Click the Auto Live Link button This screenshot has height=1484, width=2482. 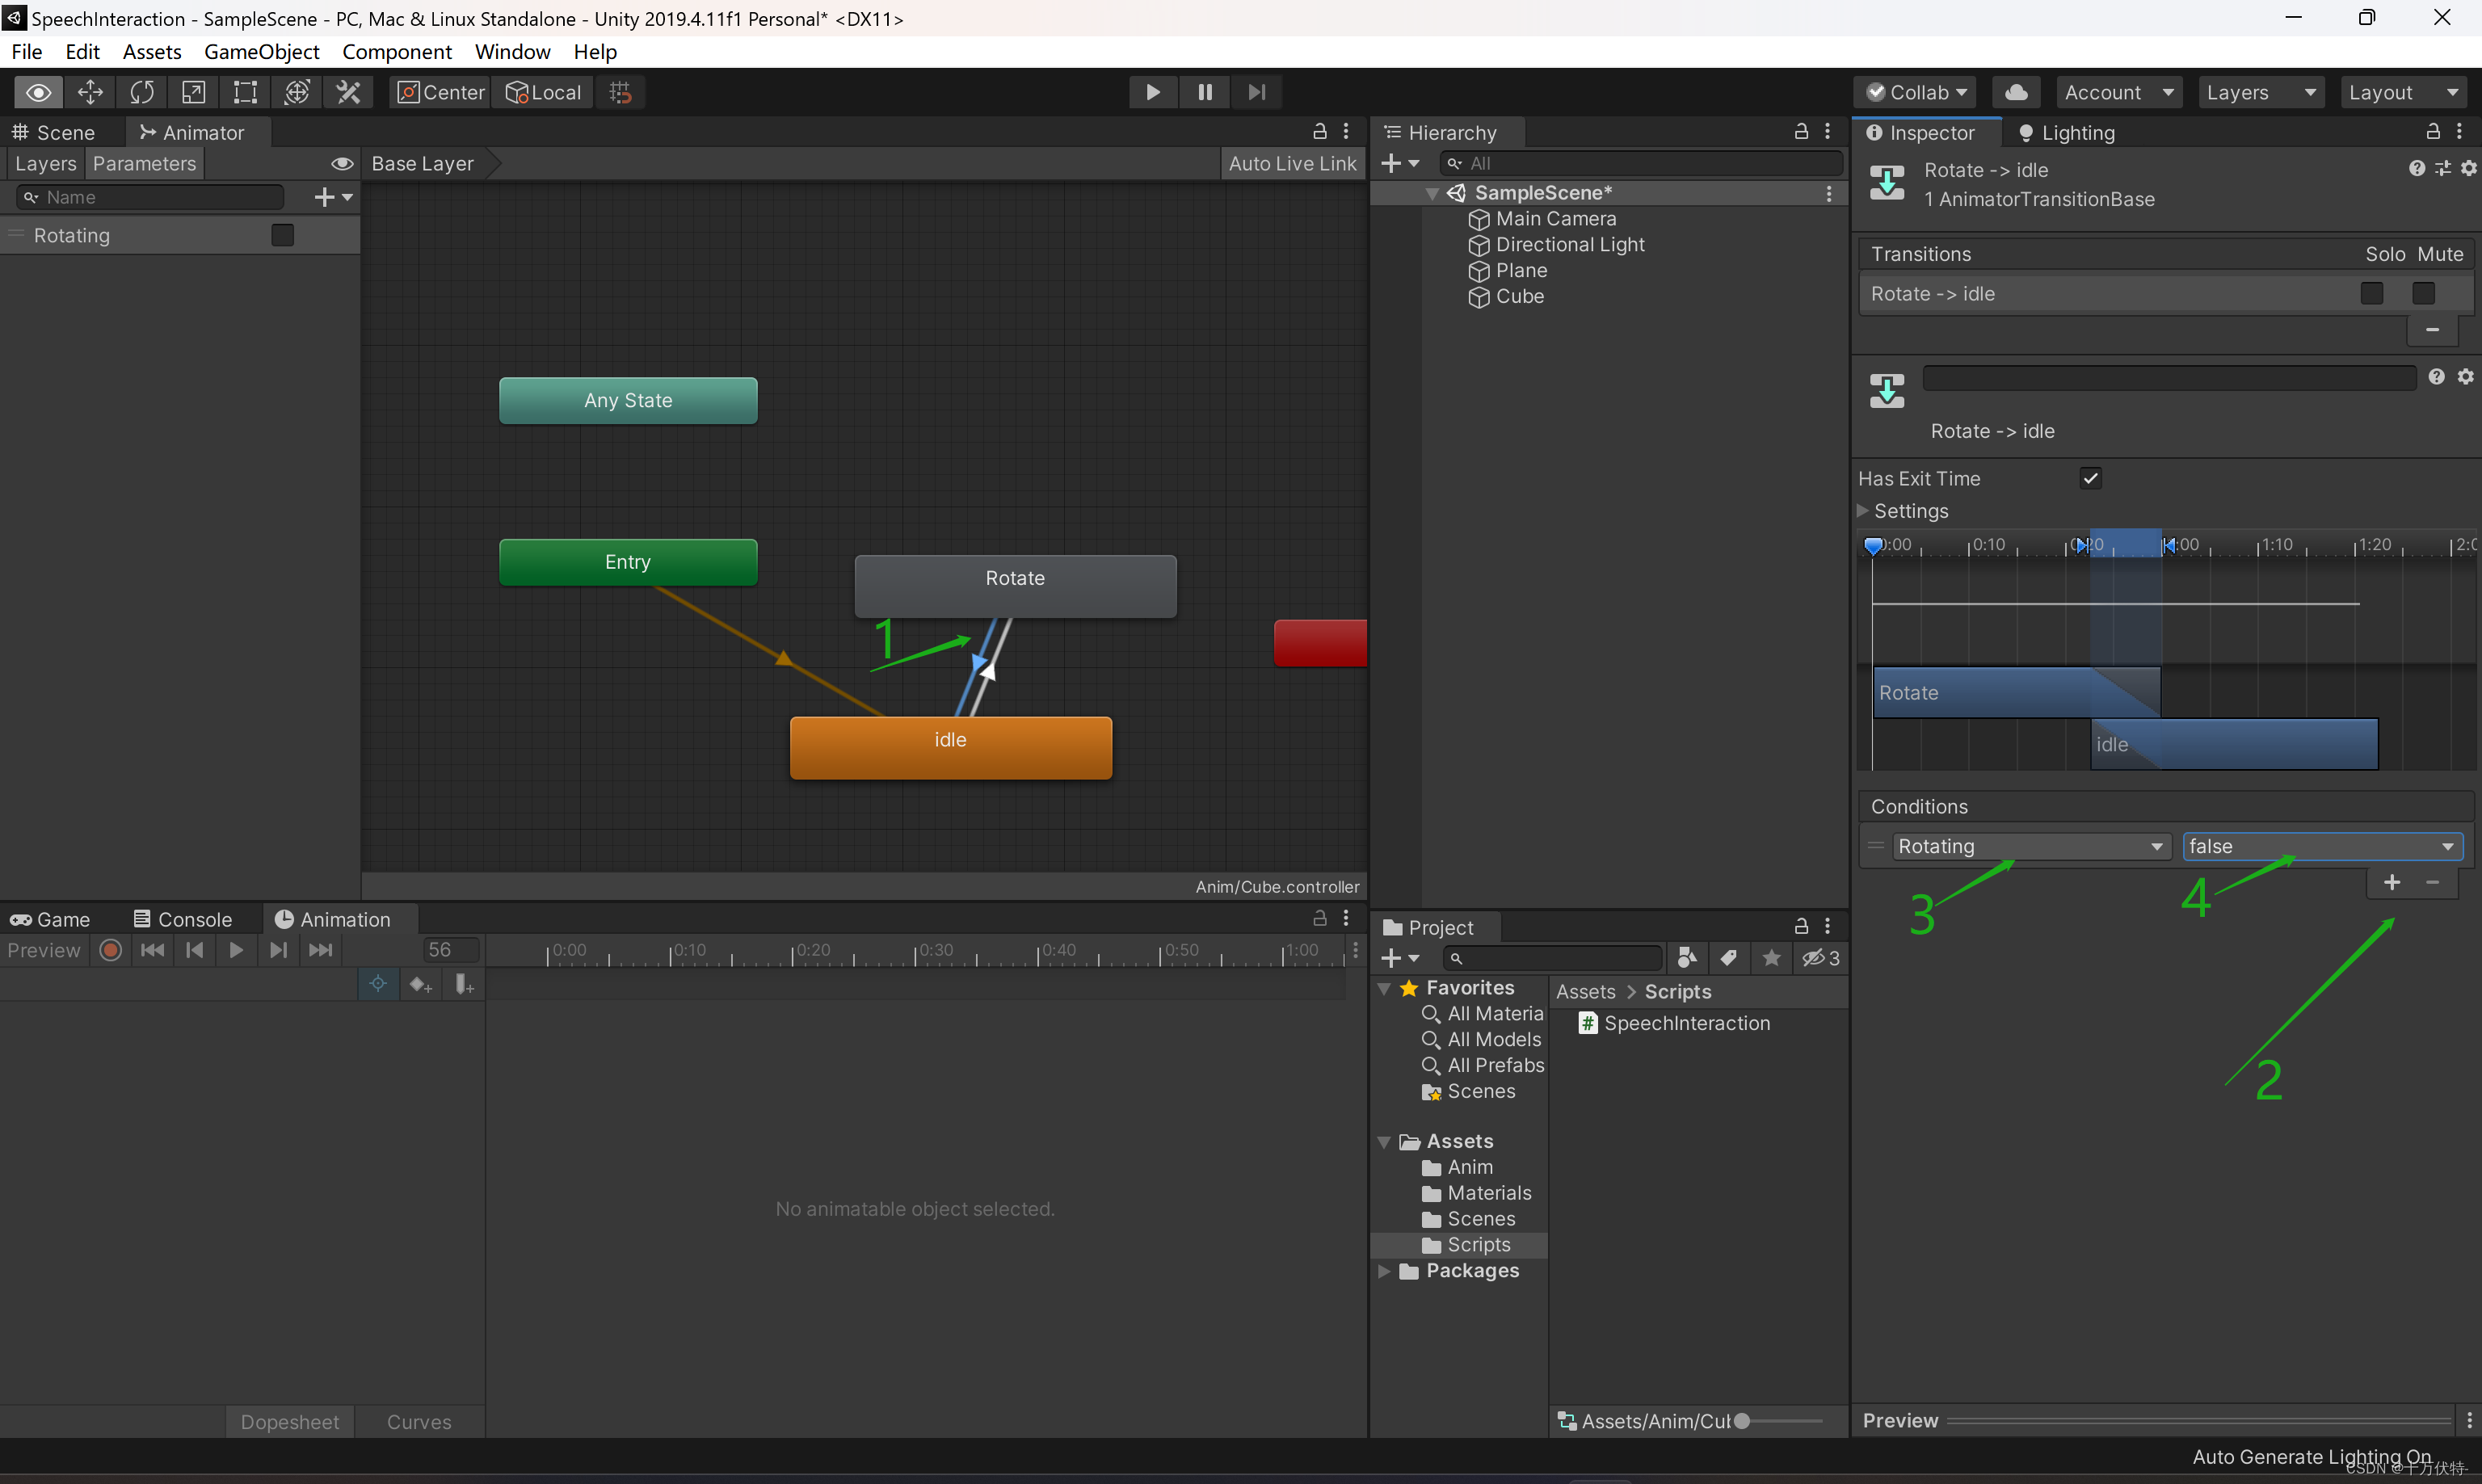click(1292, 163)
